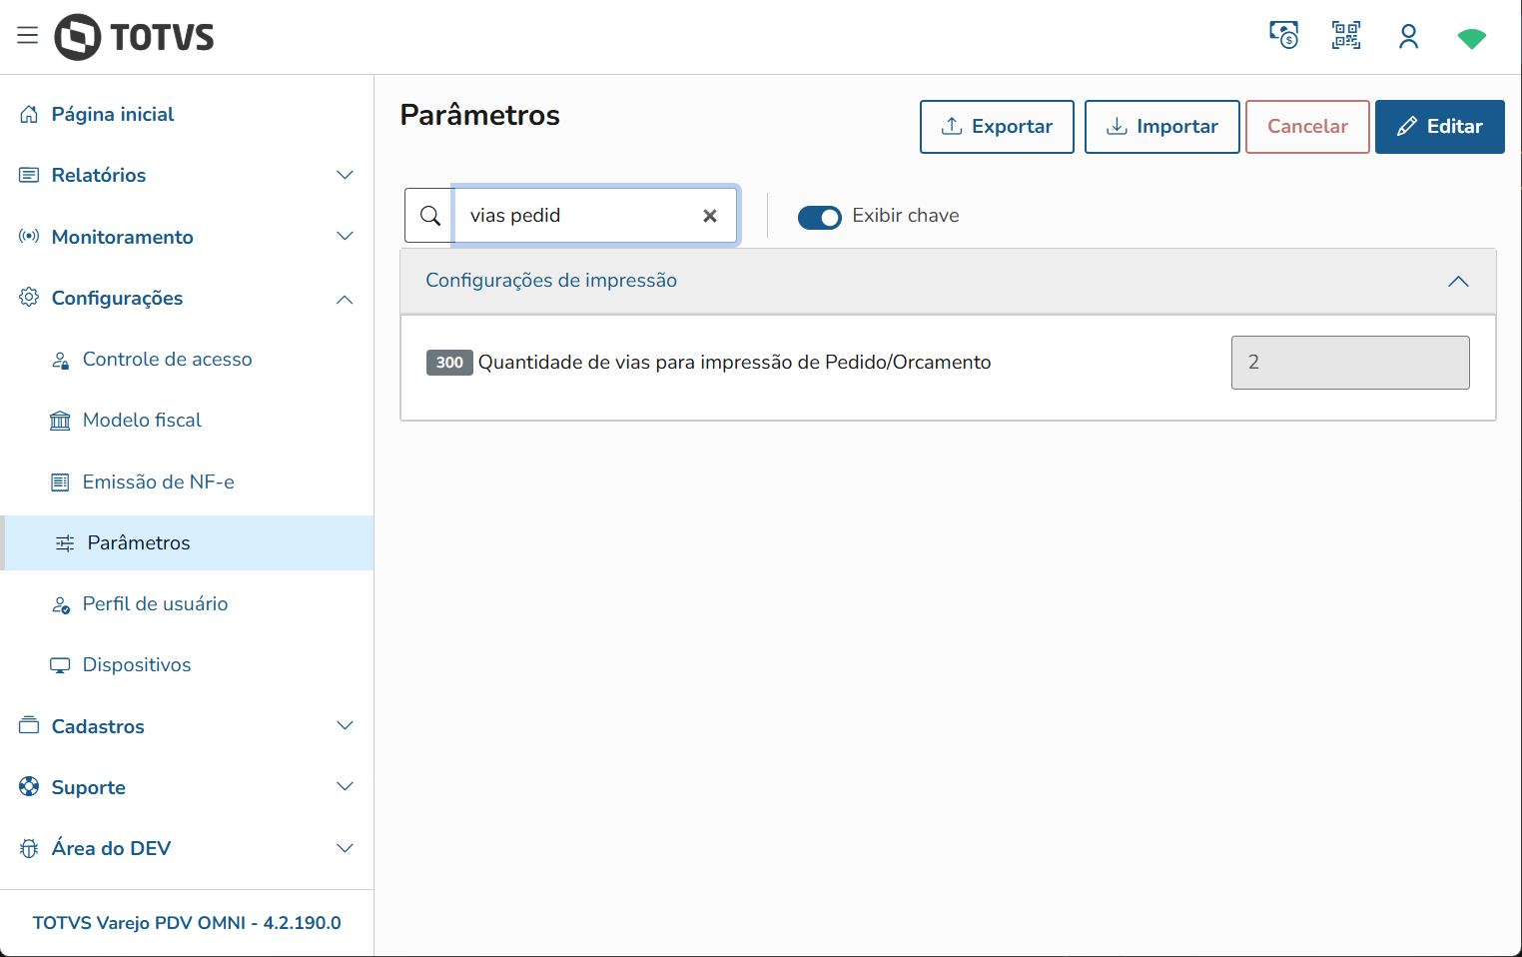Screen dimensions: 1522x957
Task: Click version text 'TOTVS Varejo PDV OMNI - 4.2.190.0'
Action: tap(187, 923)
